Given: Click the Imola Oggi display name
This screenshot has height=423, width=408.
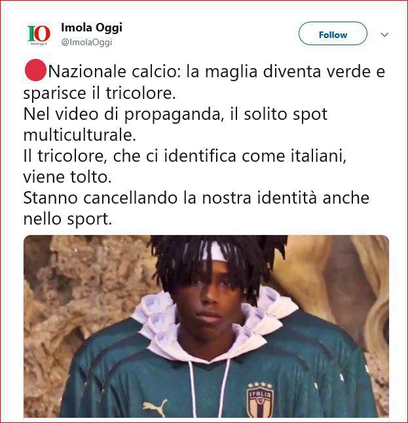Looking at the screenshot, I should click(92, 28).
